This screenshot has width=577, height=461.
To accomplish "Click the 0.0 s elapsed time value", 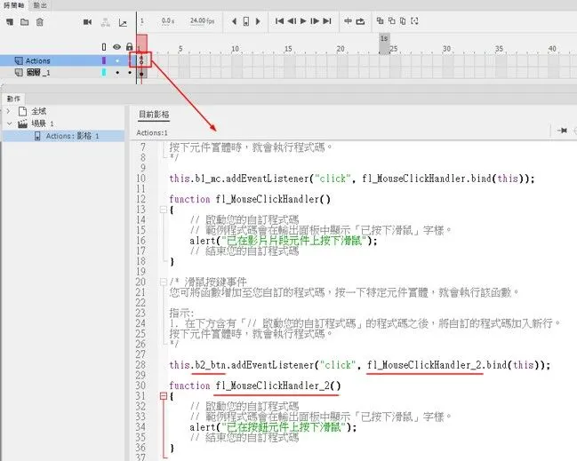I will pos(168,21).
